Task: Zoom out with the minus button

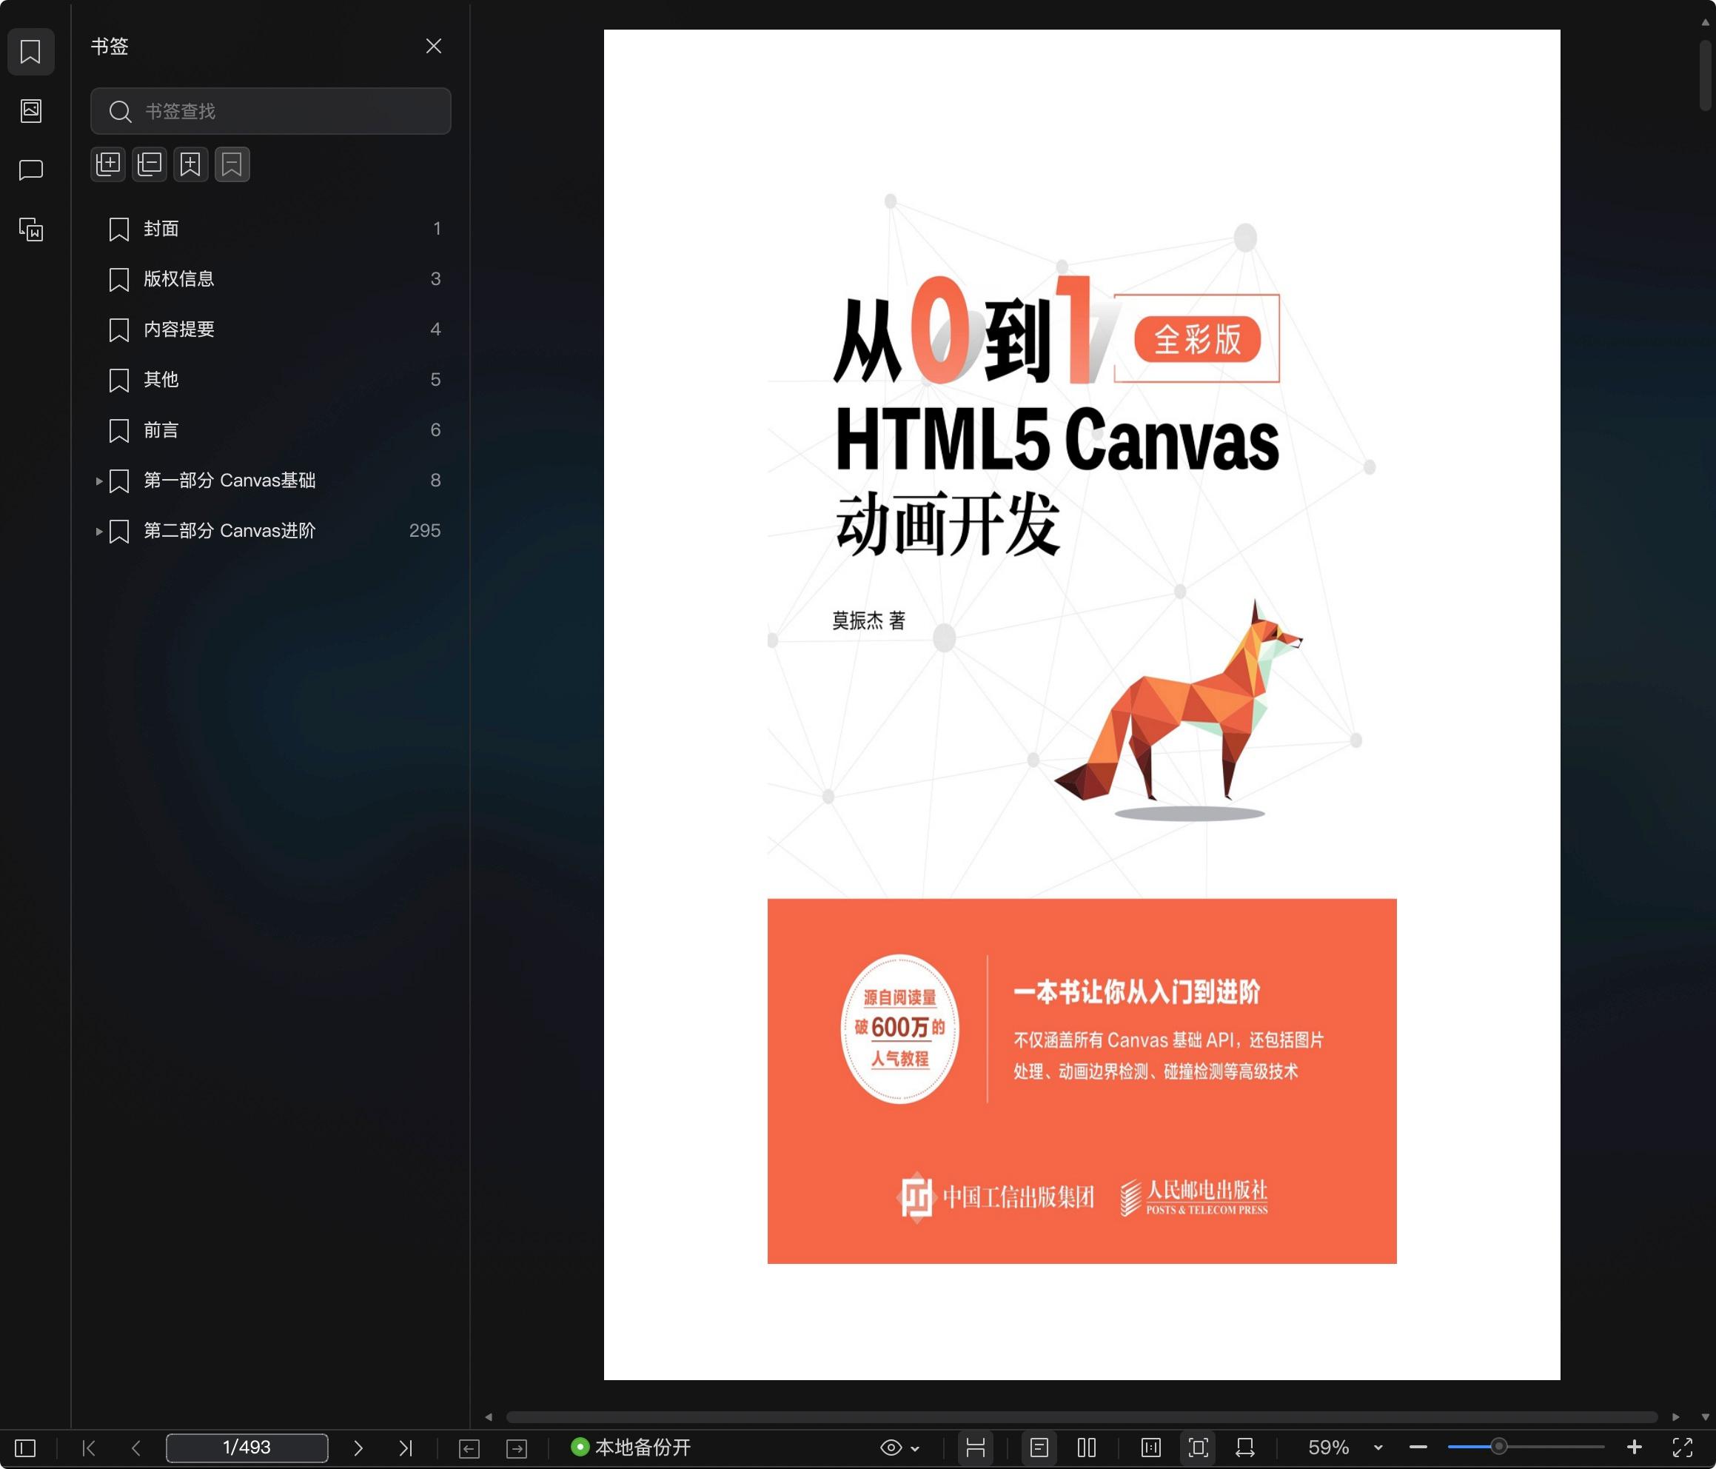Action: [1418, 1448]
